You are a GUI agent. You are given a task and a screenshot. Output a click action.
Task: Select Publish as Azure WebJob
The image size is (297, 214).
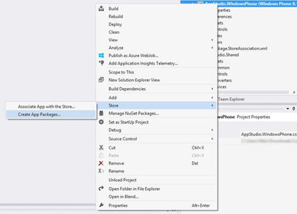(134, 56)
